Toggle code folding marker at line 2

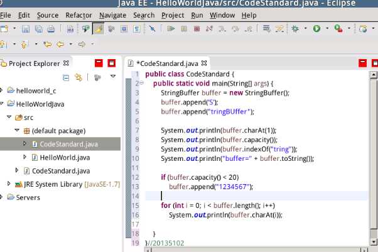pyautogui.click(x=142, y=83)
